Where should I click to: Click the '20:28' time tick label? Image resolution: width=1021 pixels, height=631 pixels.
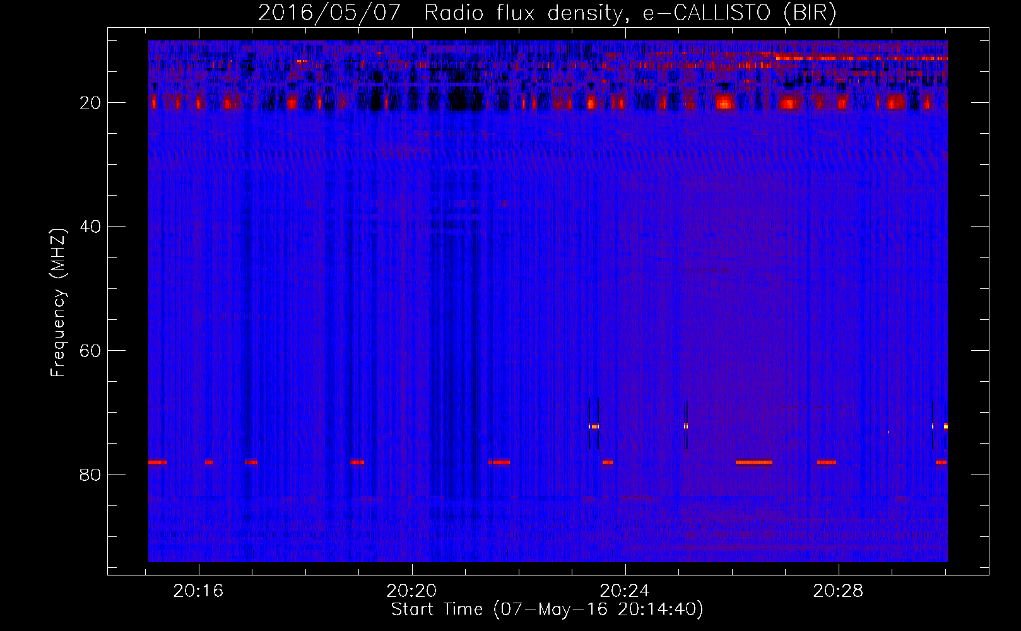point(838,591)
